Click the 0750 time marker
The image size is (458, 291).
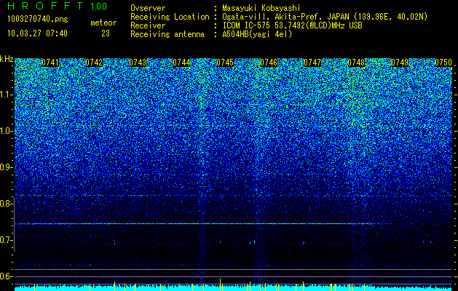(443, 63)
